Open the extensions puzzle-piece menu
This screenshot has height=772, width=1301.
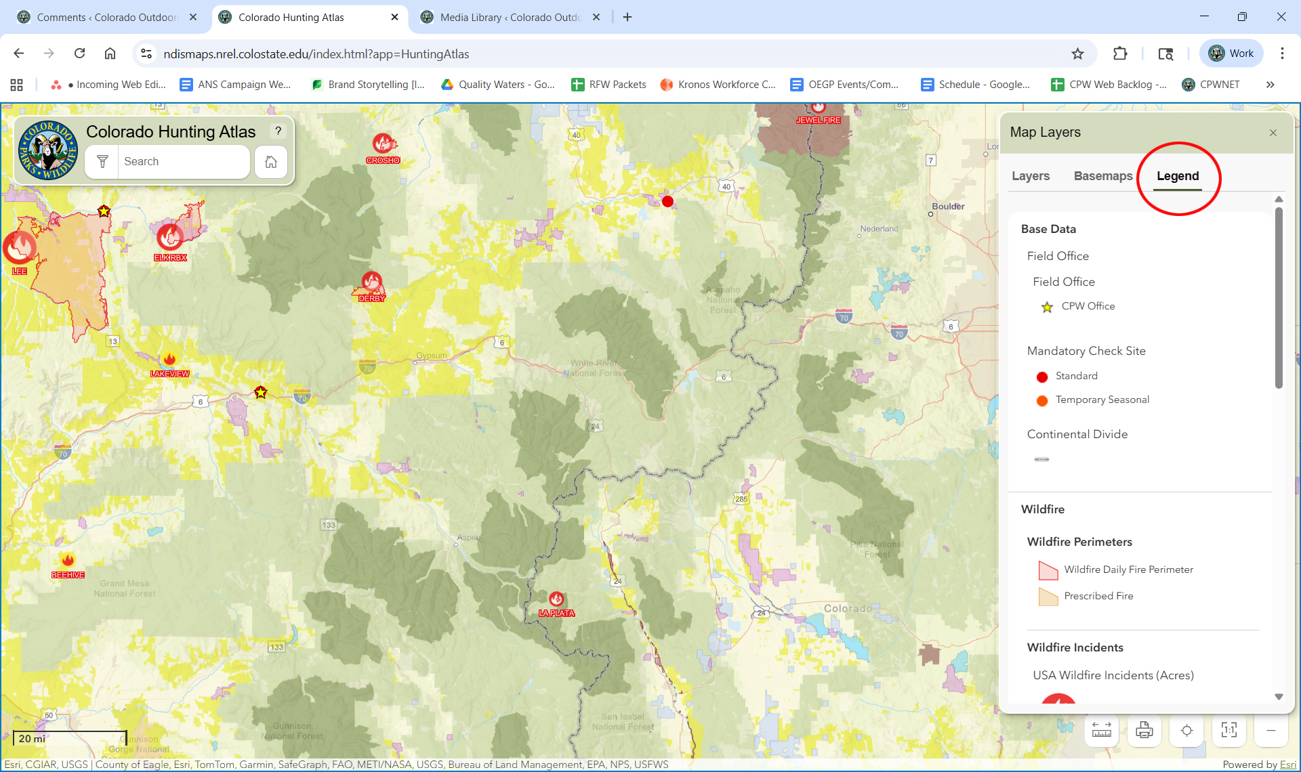(x=1121, y=53)
